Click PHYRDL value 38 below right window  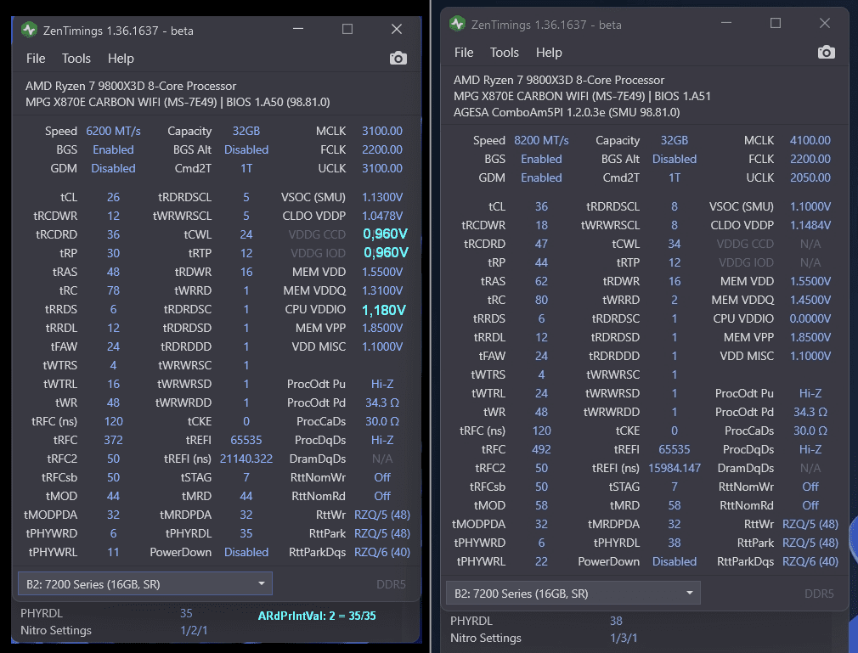[x=616, y=622]
